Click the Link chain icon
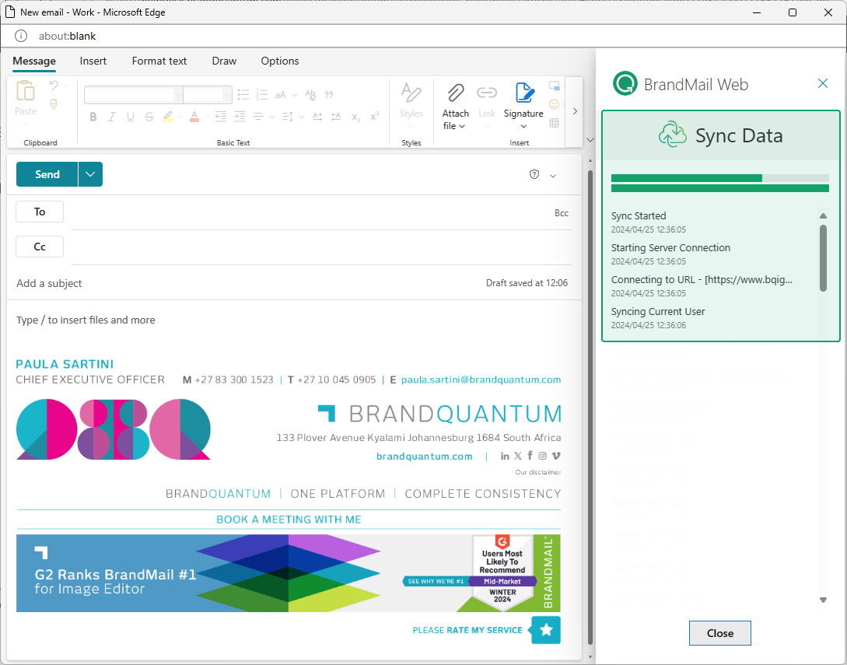The height and width of the screenshot is (665, 847). pyautogui.click(x=487, y=93)
